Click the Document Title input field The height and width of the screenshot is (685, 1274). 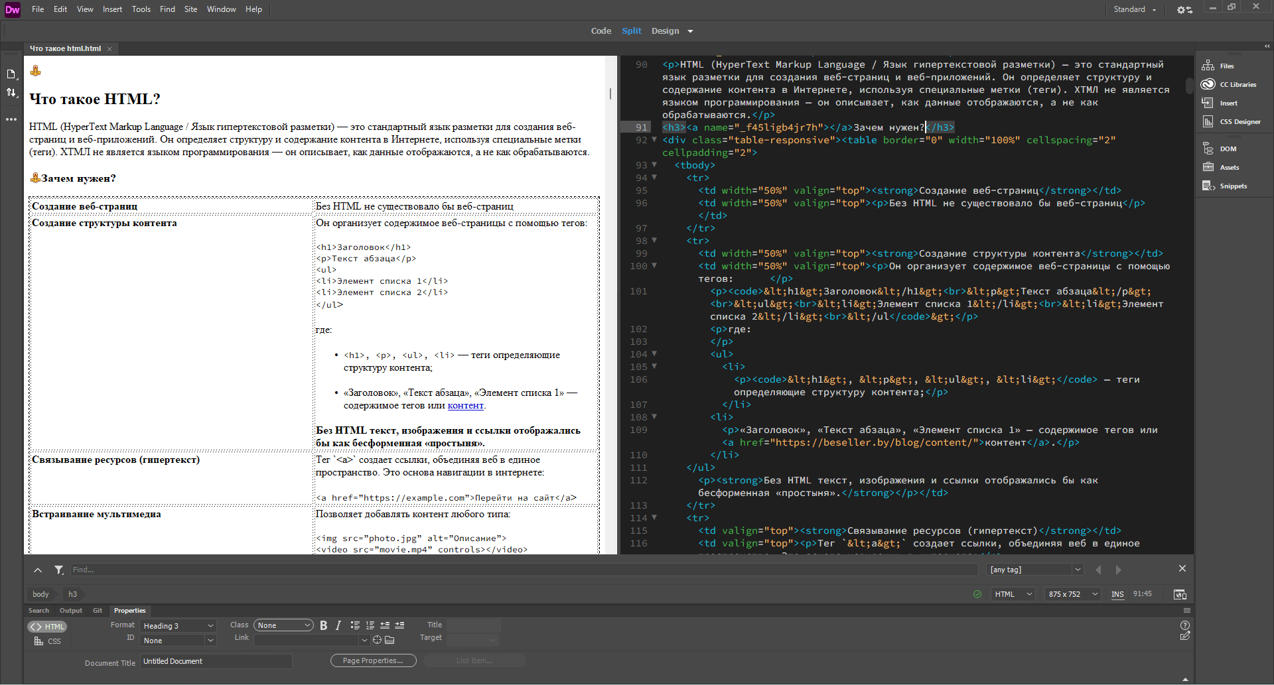[x=216, y=661]
